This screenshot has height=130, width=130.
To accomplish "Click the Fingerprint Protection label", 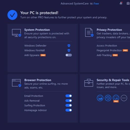I will (109, 50).
